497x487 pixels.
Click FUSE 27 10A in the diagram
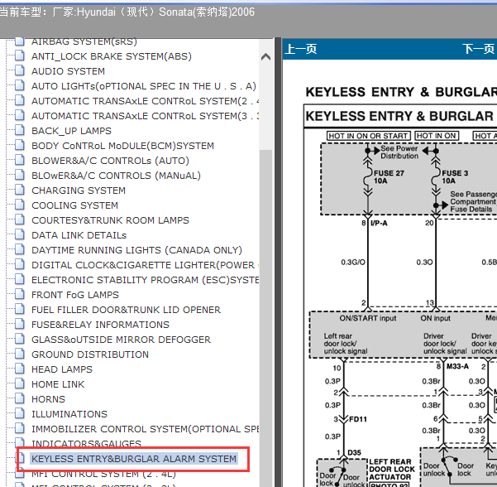[x=389, y=177]
